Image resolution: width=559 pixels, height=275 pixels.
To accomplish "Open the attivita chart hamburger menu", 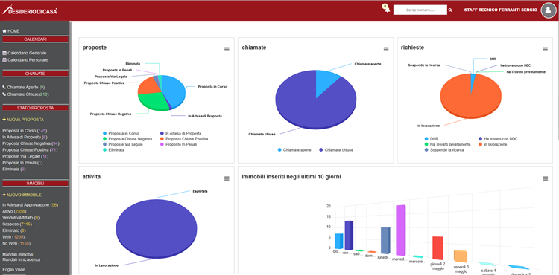I will [x=227, y=178].
